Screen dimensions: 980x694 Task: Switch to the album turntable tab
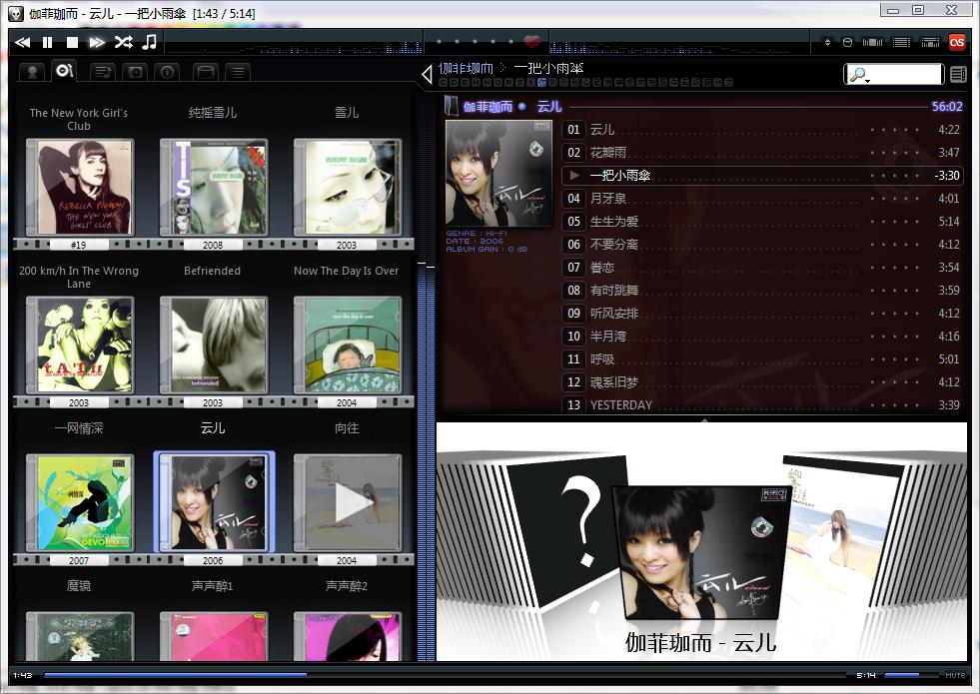pos(65,71)
